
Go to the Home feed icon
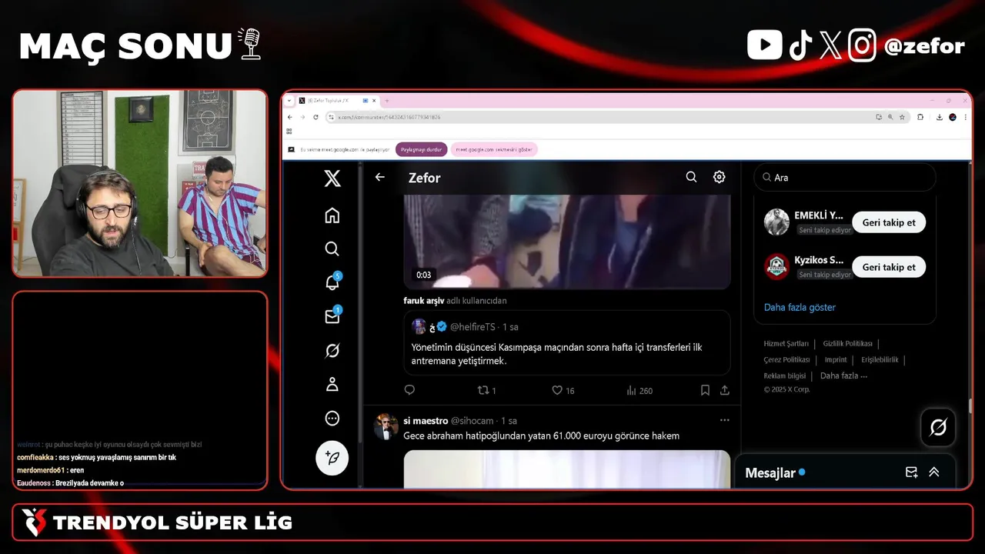[332, 215]
